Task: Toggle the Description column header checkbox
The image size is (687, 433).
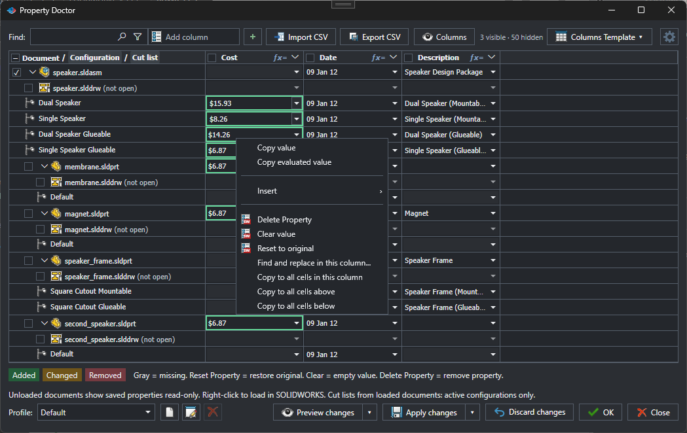Action: coord(409,58)
